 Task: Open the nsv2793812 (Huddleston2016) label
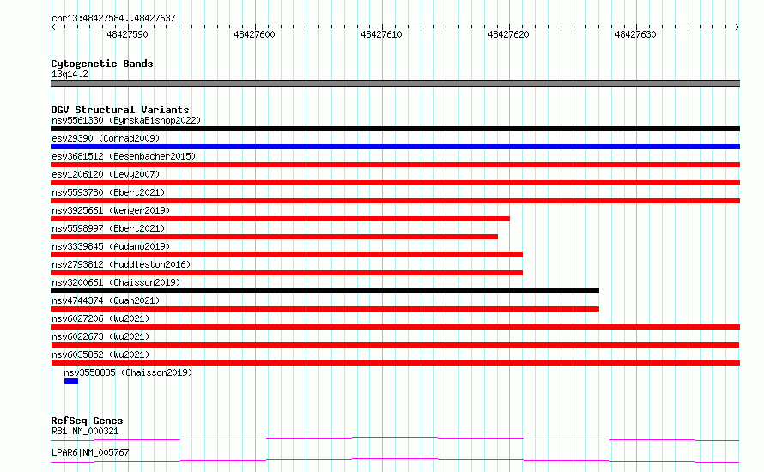click(x=121, y=264)
